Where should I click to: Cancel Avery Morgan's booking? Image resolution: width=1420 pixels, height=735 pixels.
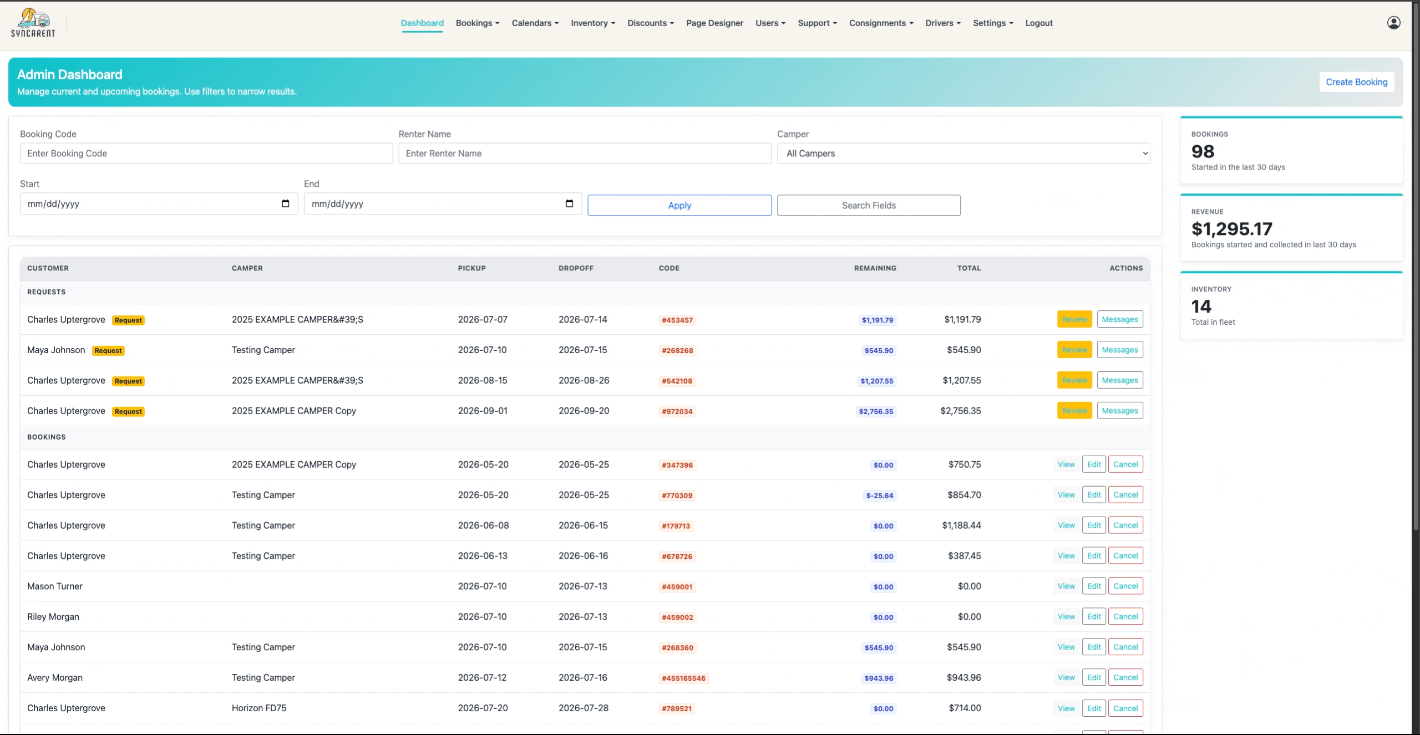[x=1125, y=677]
